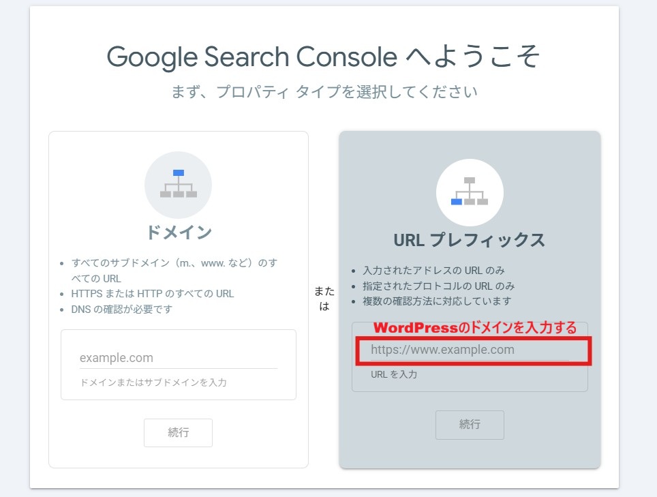Click 'まず、プロパティ タイプを選択してください' subtitle

click(324, 92)
